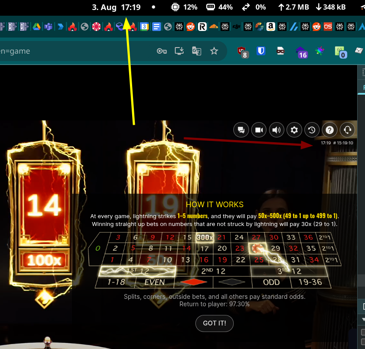365x349 pixels.
Task: Click the CPU usage indicator in top bar
Action: click(184, 7)
